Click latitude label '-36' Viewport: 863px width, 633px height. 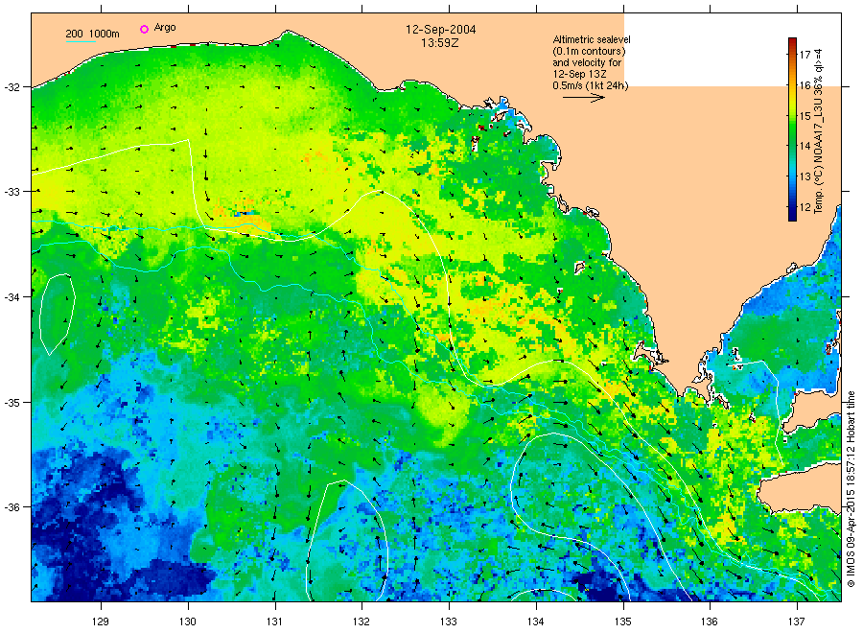pyautogui.click(x=11, y=507)
